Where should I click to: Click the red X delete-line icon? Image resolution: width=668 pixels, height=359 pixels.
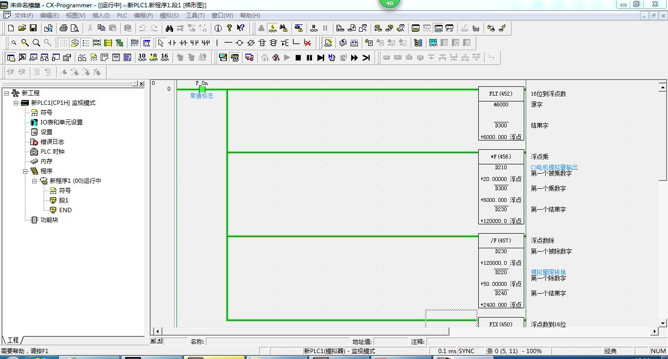308,43
